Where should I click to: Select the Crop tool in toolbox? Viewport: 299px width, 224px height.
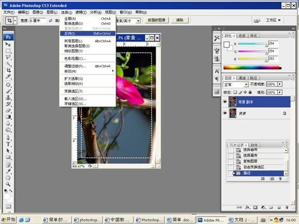9,70
